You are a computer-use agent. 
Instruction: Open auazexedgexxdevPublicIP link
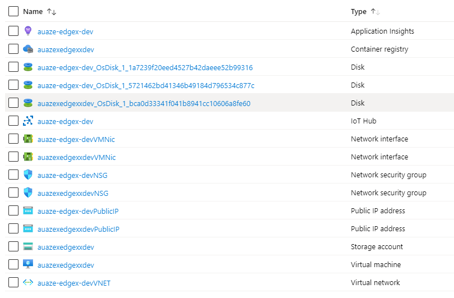(78, 230)
